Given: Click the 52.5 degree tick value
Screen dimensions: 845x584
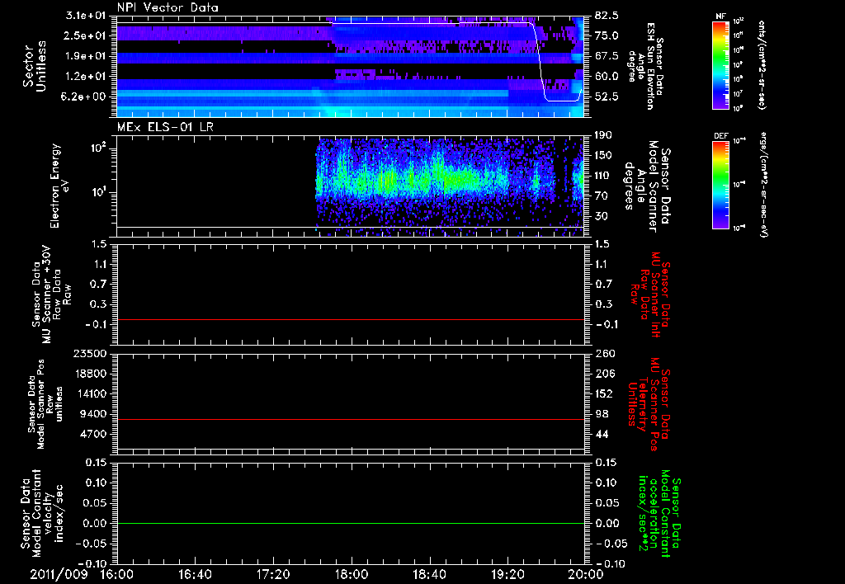Looking at the screenshot, I should pos(607,97).
